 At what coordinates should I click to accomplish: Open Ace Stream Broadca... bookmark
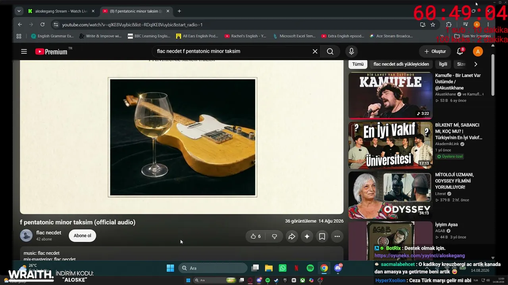(x=391, y=36)
